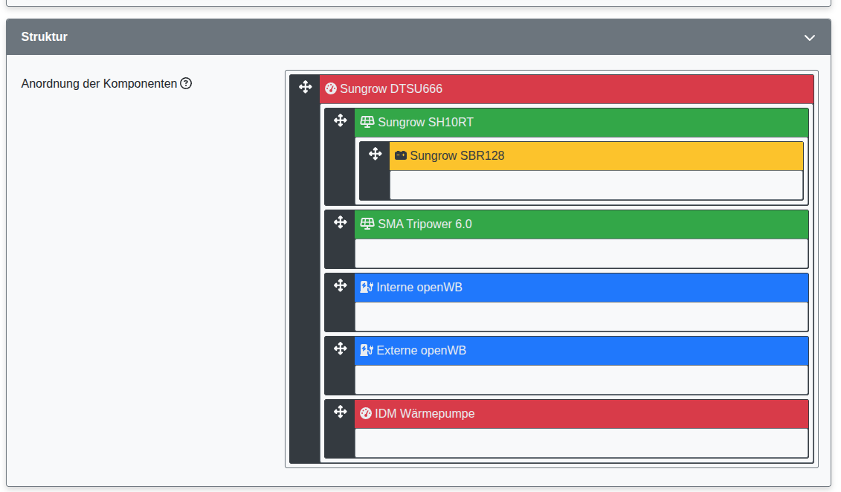Click the solar panel icon of SMA Tripower 6.0
This screenshot has height=492, width=841.
coord(367,224)
